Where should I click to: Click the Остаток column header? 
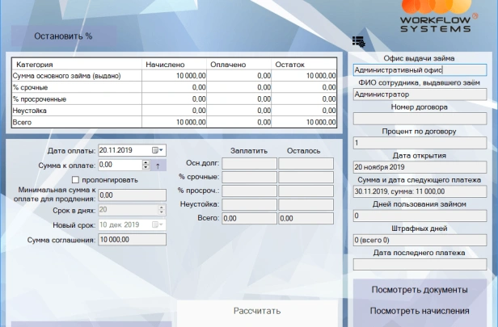point(304,64)
